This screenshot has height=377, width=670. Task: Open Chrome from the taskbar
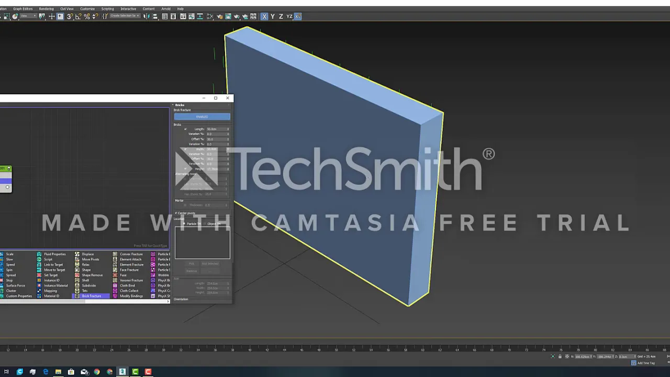(97, 372)
